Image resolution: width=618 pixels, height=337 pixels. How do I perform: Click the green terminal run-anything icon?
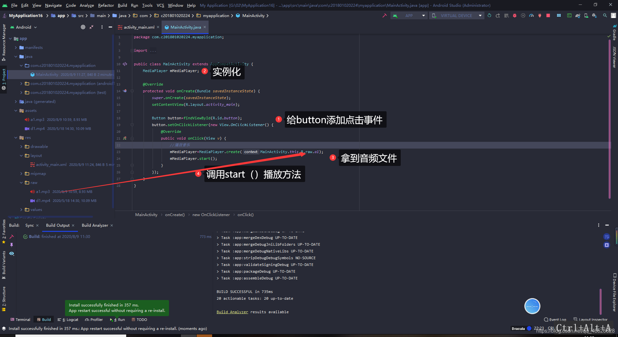(x=569, y=15)
